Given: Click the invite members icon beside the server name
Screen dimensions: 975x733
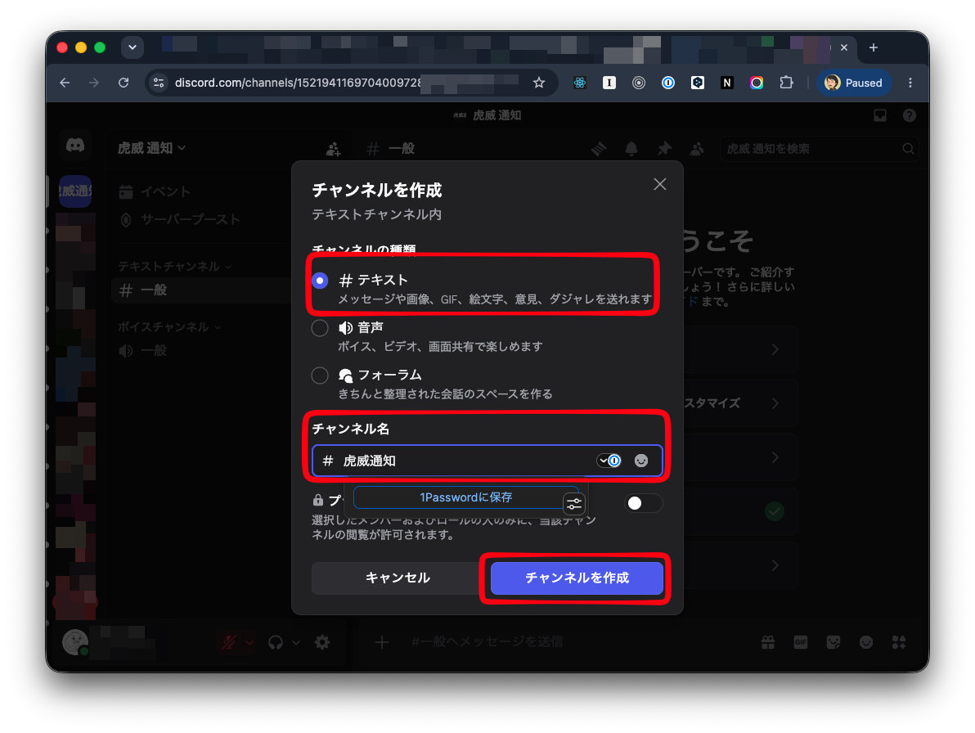Looking at the screenshot, I should click(x=333, y=149).
